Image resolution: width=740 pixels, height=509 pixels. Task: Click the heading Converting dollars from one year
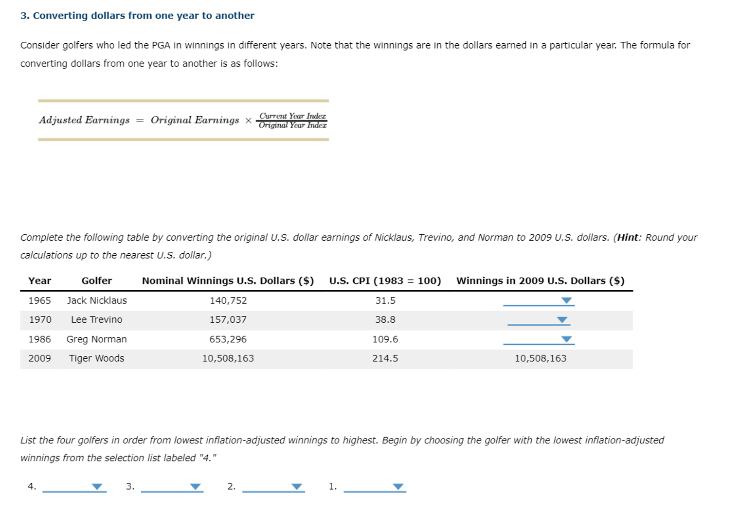point(137,15)
